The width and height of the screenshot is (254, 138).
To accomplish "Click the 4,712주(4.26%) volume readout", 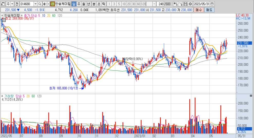I will pyautogui.click(x=12, y=100).
